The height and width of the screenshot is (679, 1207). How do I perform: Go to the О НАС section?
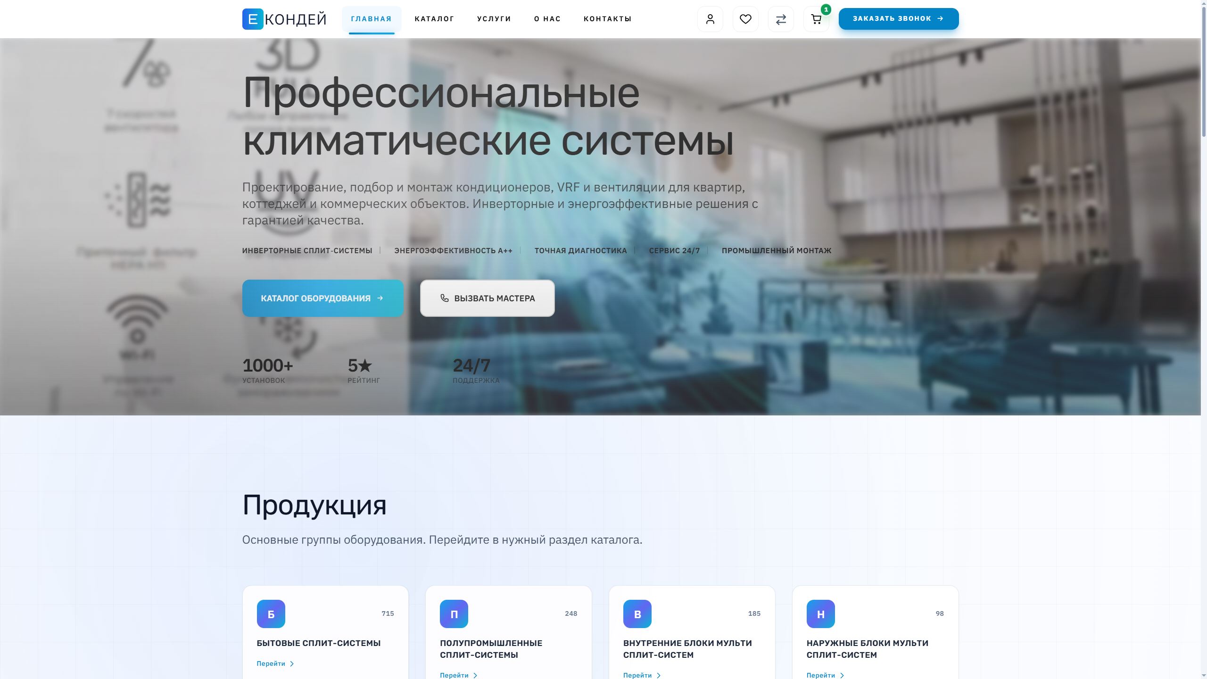547,19
